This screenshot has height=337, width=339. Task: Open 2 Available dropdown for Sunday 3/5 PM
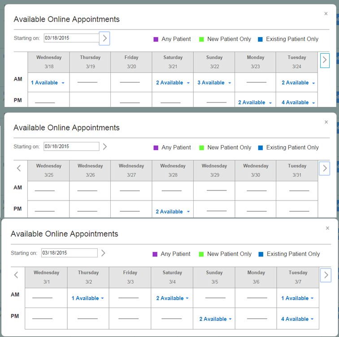[x=216, y=319]
